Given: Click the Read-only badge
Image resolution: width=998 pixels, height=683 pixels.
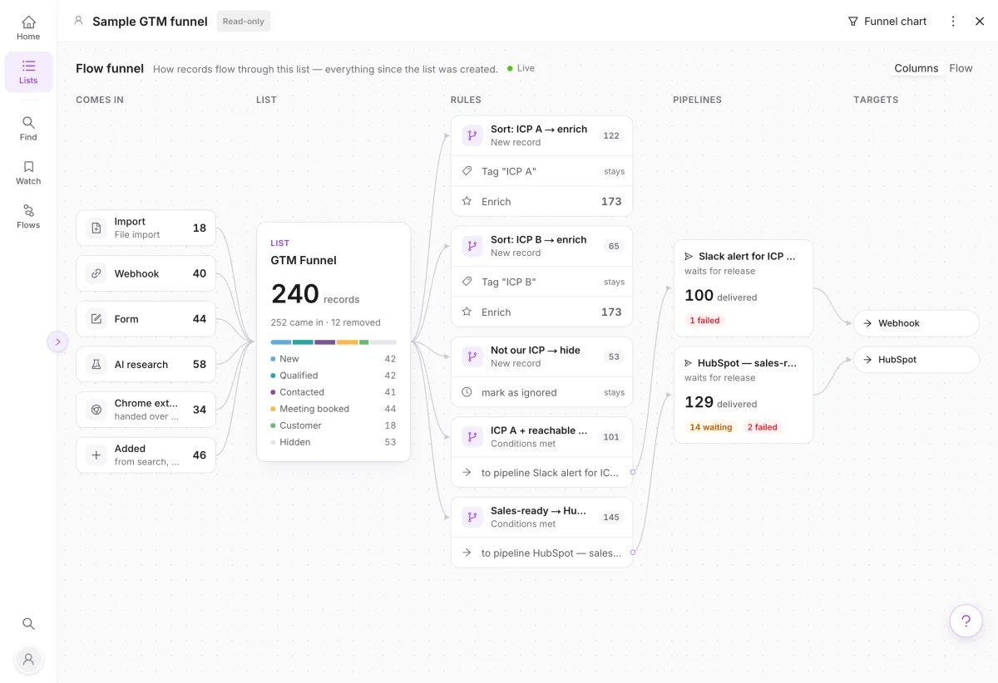Looking at the screenshot, I should point(244,22).
